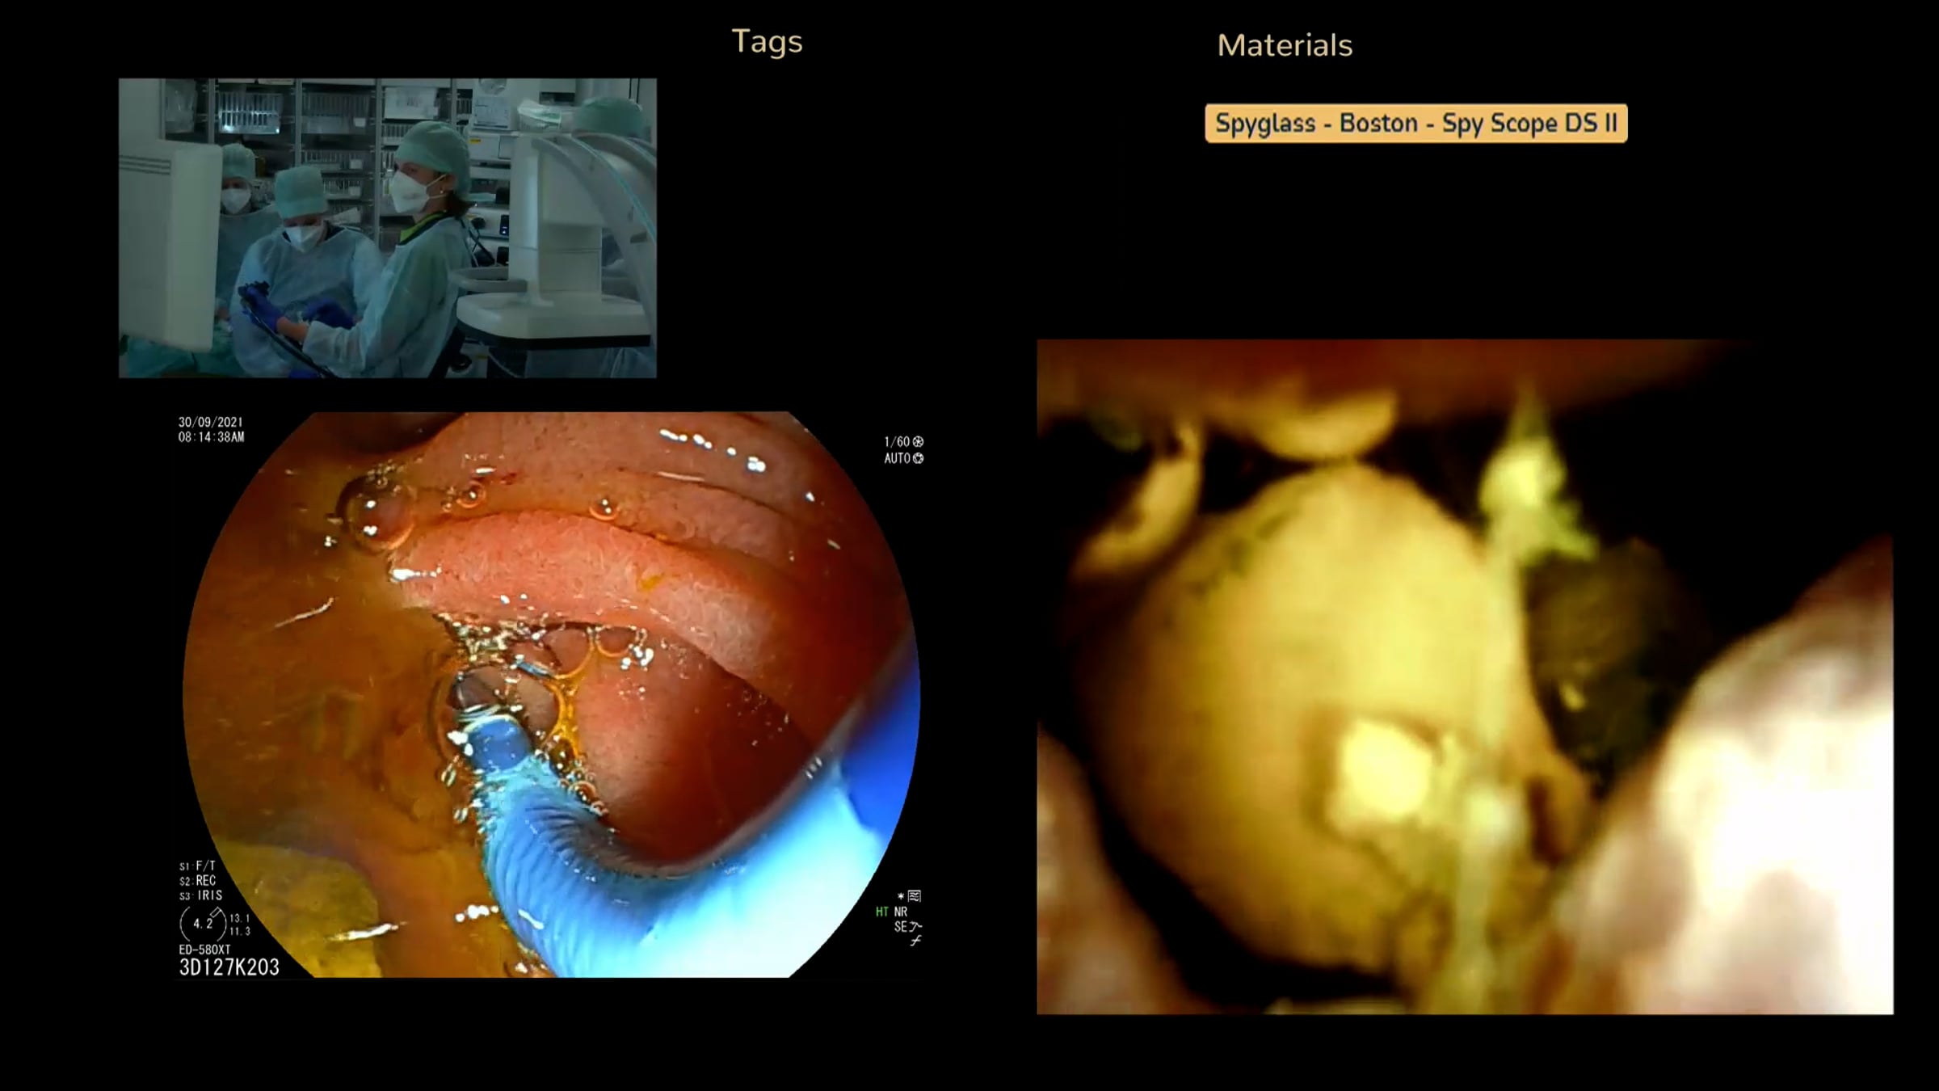Image resolution: width=1939 pixels, height=1091 pixels.
Task: Click the ED-580XT scope model label
Action: point(204,950)
